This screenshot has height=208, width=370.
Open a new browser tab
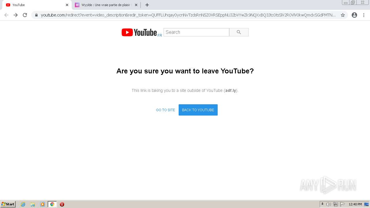[x=147, y=5]
